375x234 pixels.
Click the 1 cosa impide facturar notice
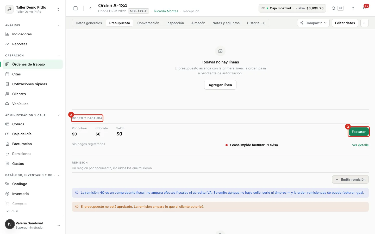[252, 145]
